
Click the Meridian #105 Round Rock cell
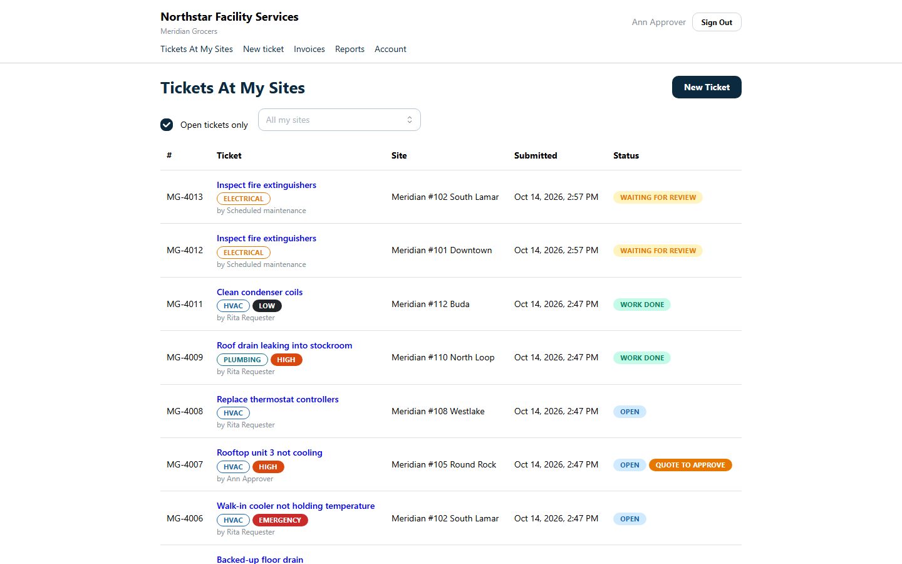pyautogui.click(x=443, y=464)
